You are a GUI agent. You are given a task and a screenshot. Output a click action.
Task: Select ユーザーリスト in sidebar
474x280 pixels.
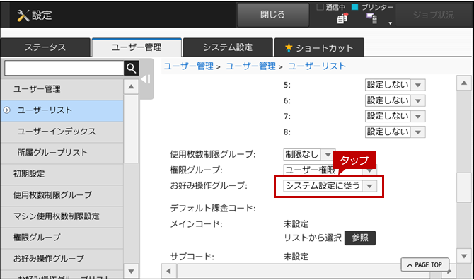point(62,110)
